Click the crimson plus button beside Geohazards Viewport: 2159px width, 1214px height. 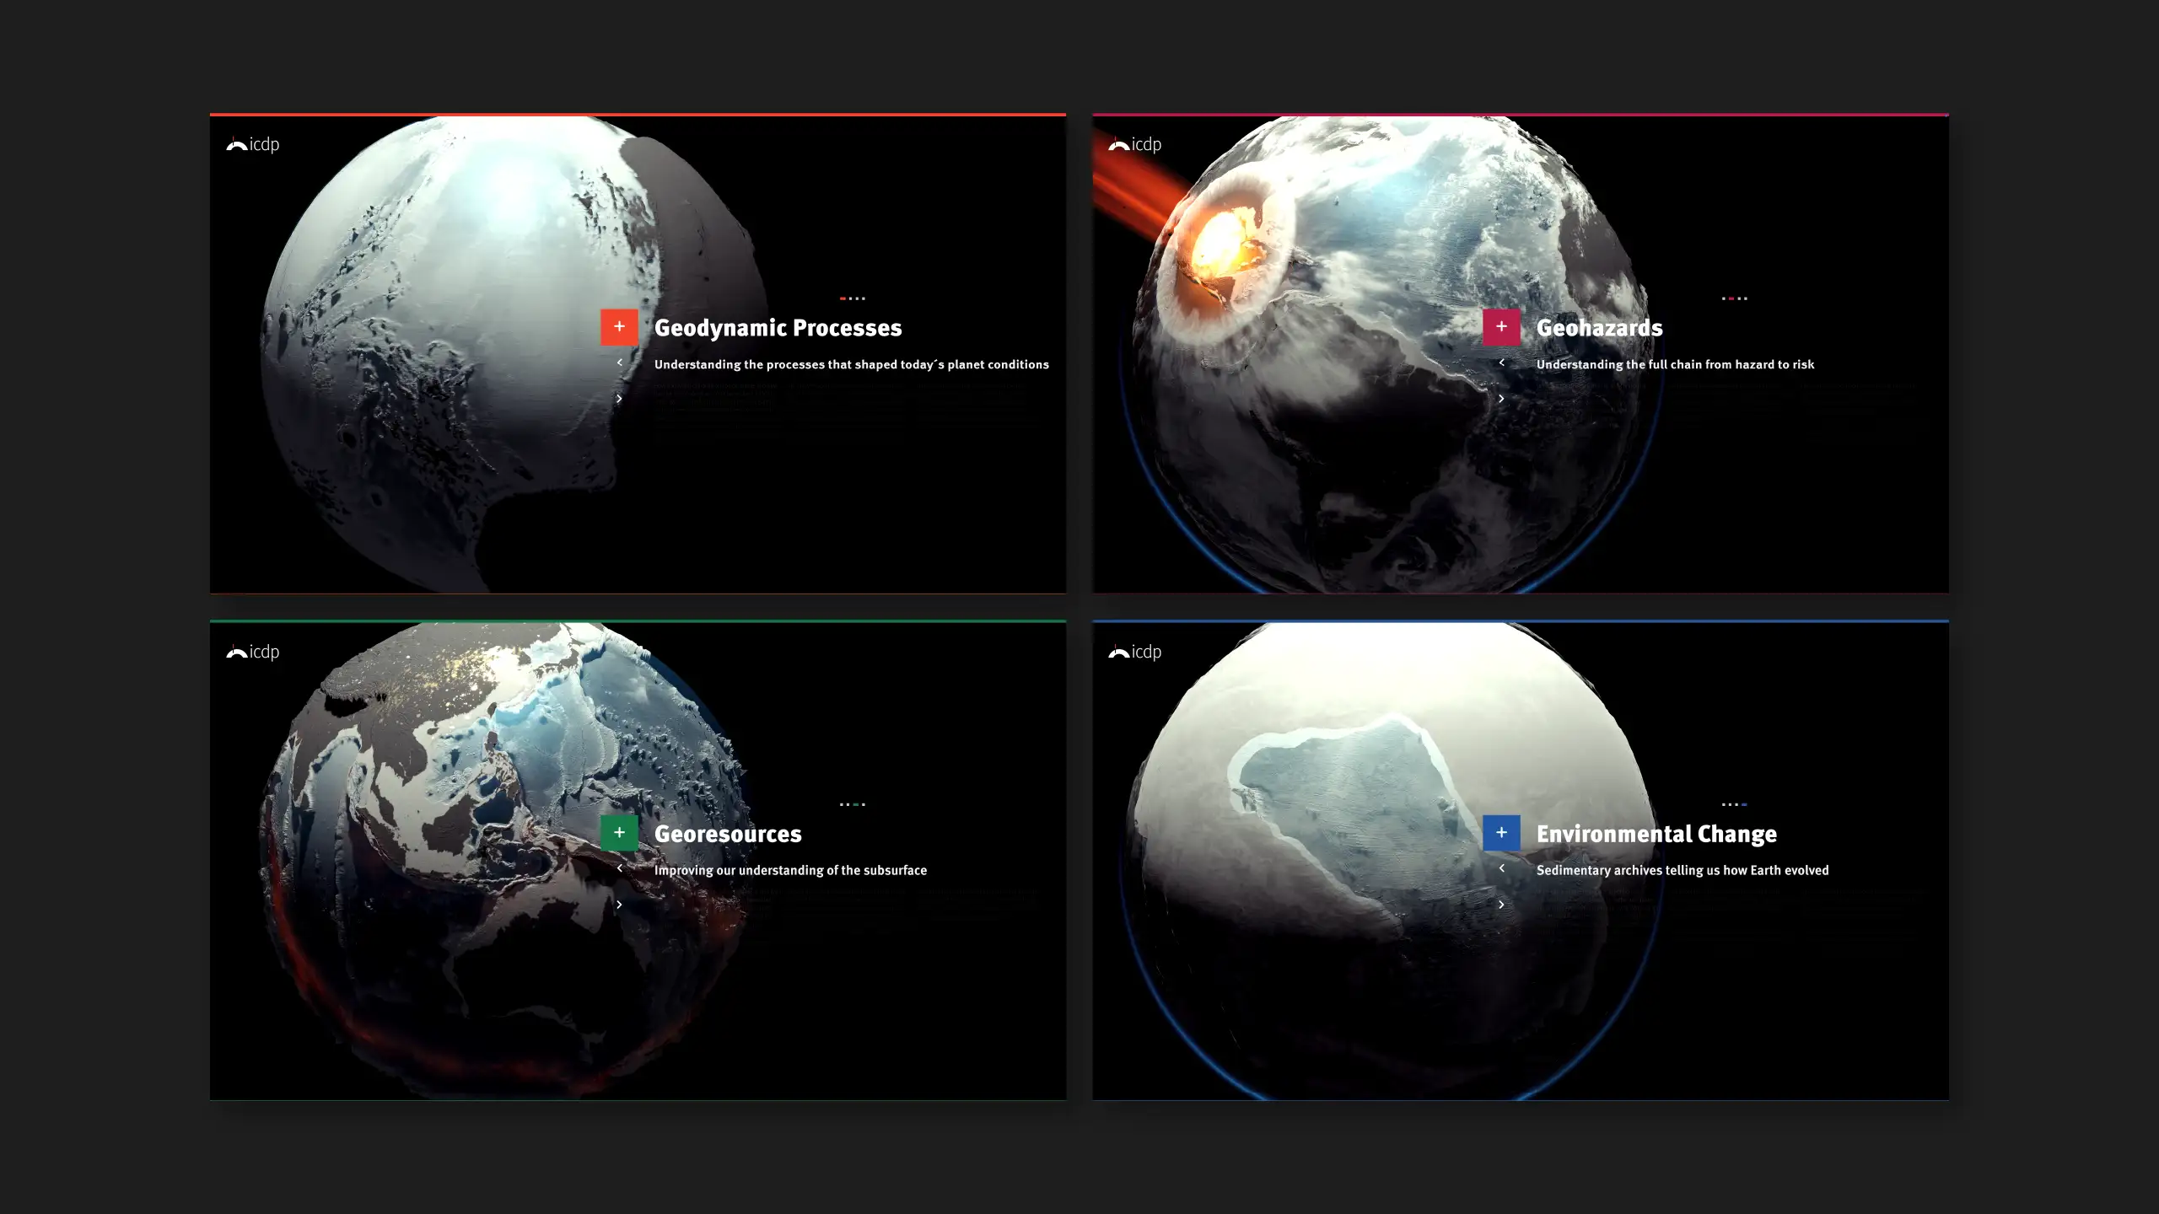[1501, 327]
